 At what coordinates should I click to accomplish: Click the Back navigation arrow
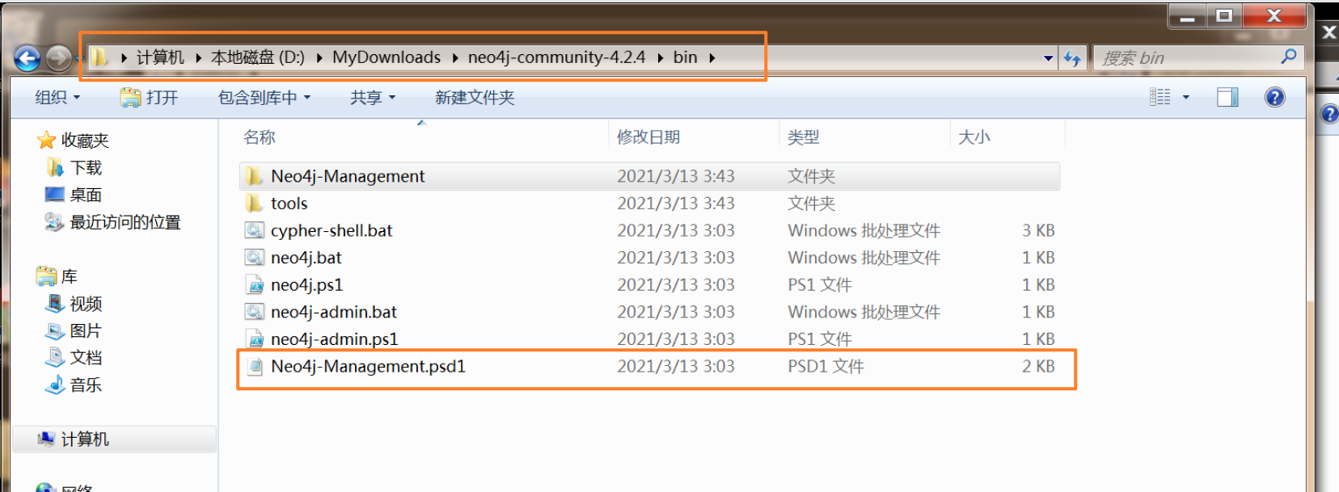click(x=27, y=58)
